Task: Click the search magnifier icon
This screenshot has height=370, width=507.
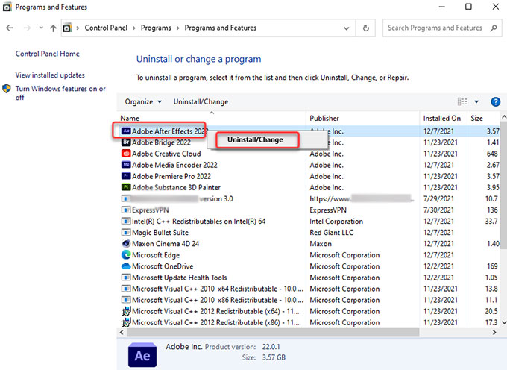Action: pos(494,28)
